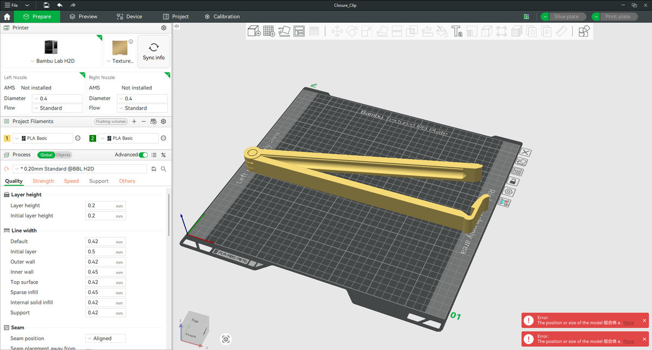Click the Print plate button
Image resolution: width=652 pixels, height=350 pixels.
click(618, 17)
